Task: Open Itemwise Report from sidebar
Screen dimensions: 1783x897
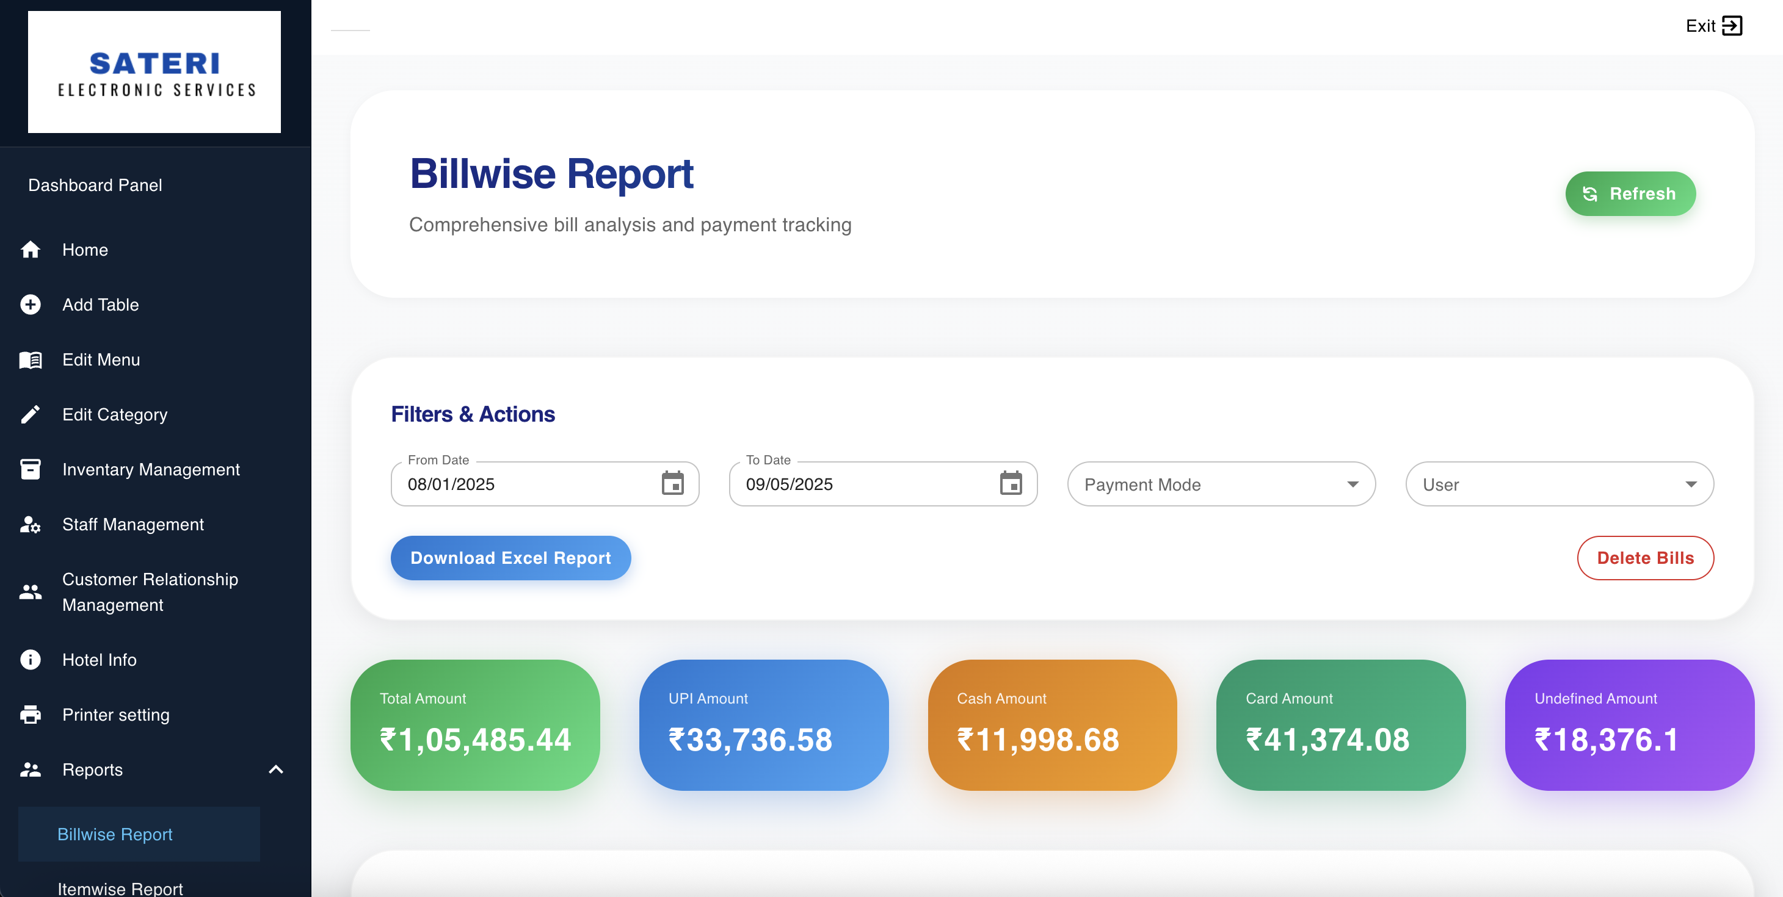Action: tap(120, 888)
